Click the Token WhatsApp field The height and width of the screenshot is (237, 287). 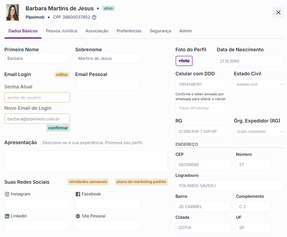pos(200,108)
